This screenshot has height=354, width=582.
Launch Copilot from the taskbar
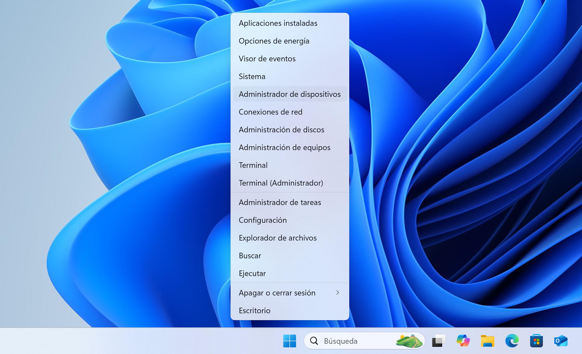coord(463,341)
